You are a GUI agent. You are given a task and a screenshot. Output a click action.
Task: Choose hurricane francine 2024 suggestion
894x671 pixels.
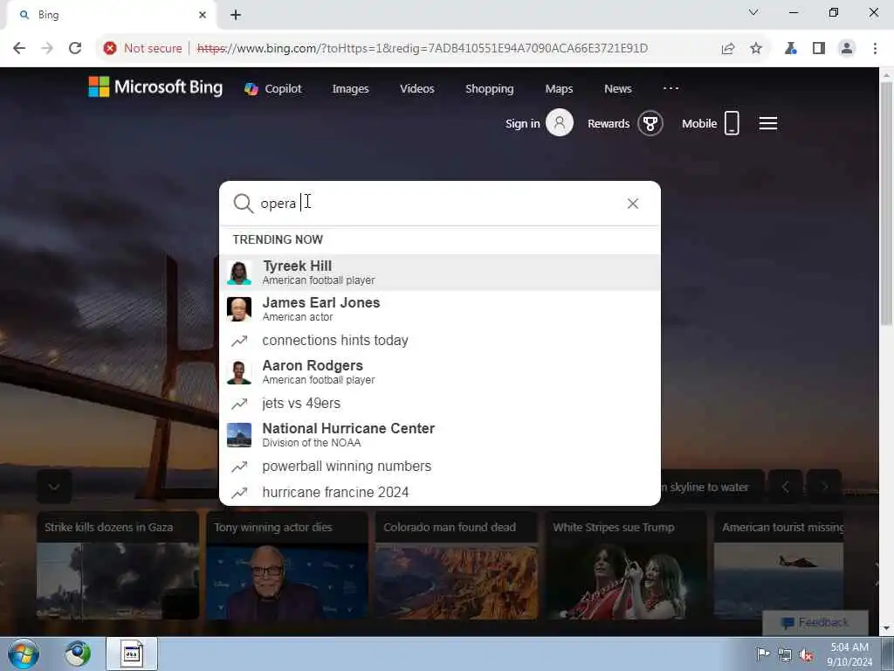(440, 492)
